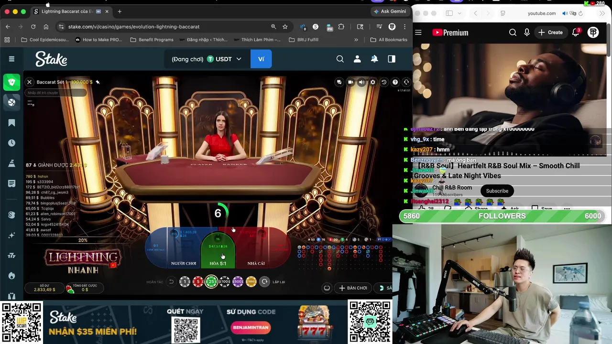
Task: Open My Bets list icon in sidebar
Action: (11, 183)
